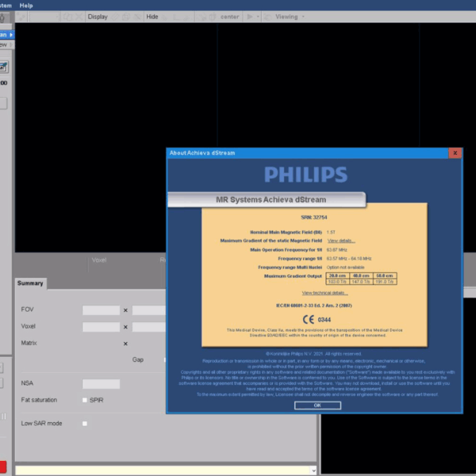Click the MR Systems Achieva dStream banner
This screenshot has width=476, height=476.
click(267, 200)
